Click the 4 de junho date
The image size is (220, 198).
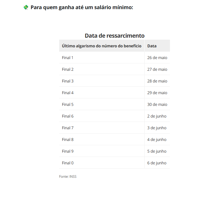pos(157,139)
